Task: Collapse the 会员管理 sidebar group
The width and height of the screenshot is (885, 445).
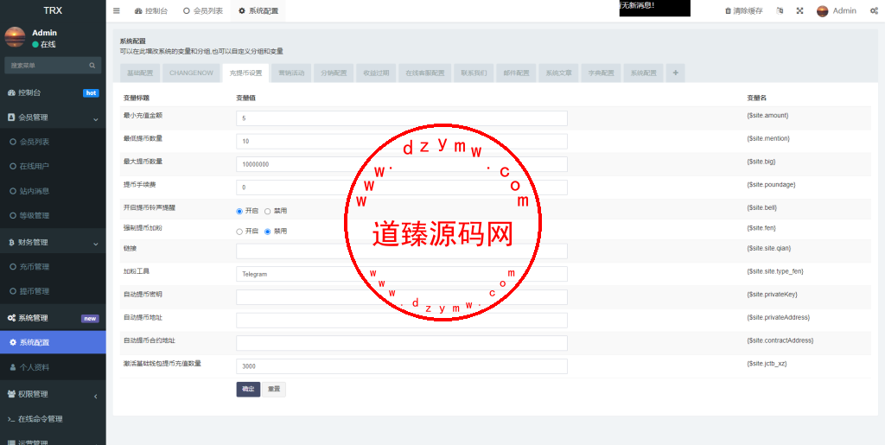Action: pyautogui.click(x=53, y=118)
